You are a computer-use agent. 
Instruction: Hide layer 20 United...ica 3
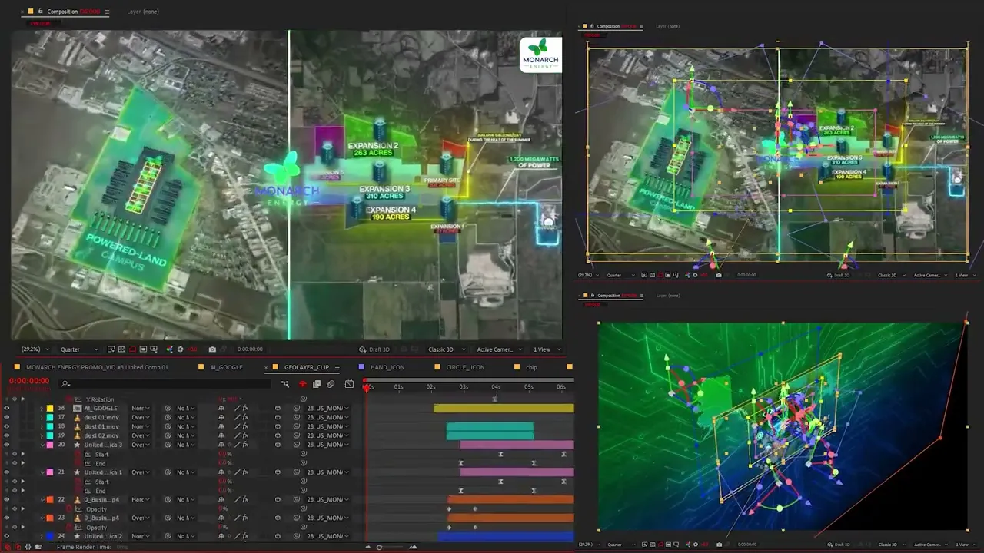[x=7, y=445]
